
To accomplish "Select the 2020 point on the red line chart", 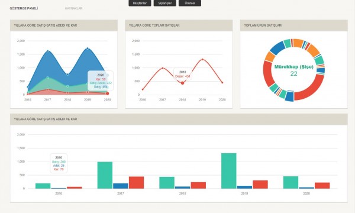I will tap(222, 83).
